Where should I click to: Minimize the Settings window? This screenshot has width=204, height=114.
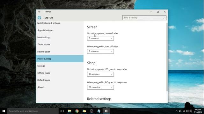click(x=151, y=12)
